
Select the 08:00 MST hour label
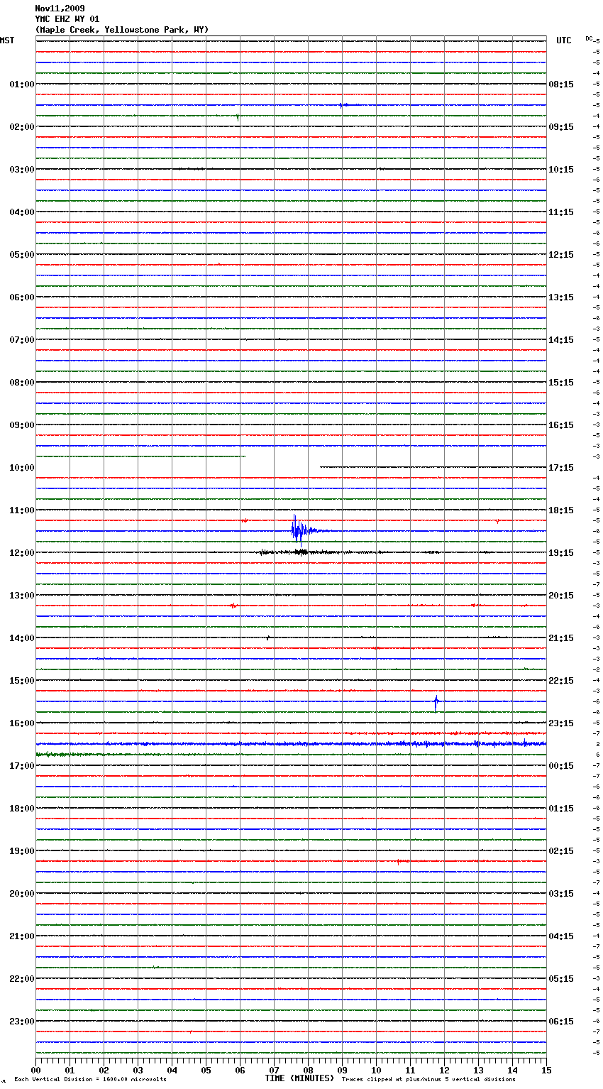22,383
